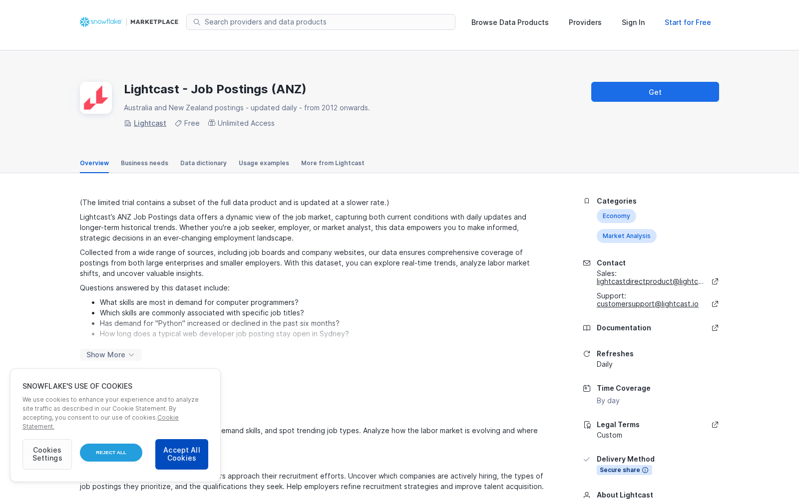This screenshot has height=499, width=799.
Task: Open the Business needs tab
Action: click(x=144, y=163)
